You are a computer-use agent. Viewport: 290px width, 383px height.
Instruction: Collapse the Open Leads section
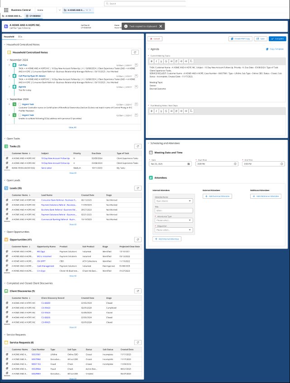click(5, 180)
